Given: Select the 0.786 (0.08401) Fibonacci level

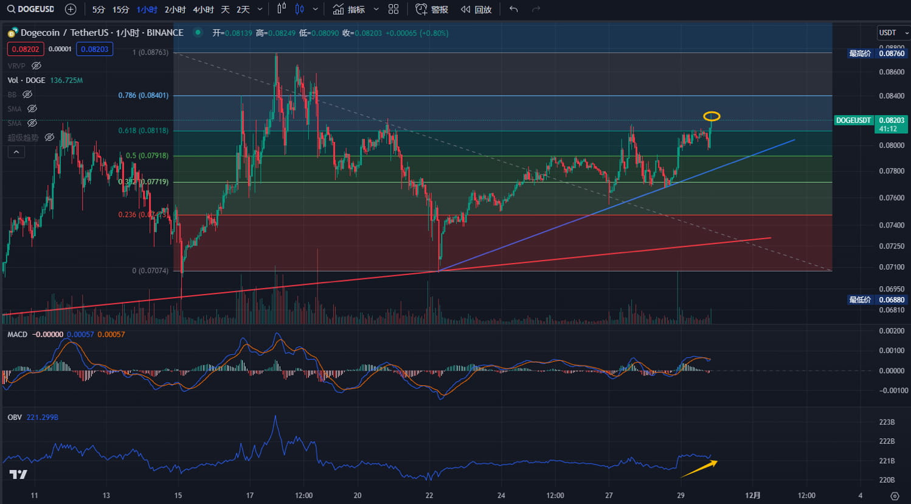Looking at the screenshot, I should (144, 96).
